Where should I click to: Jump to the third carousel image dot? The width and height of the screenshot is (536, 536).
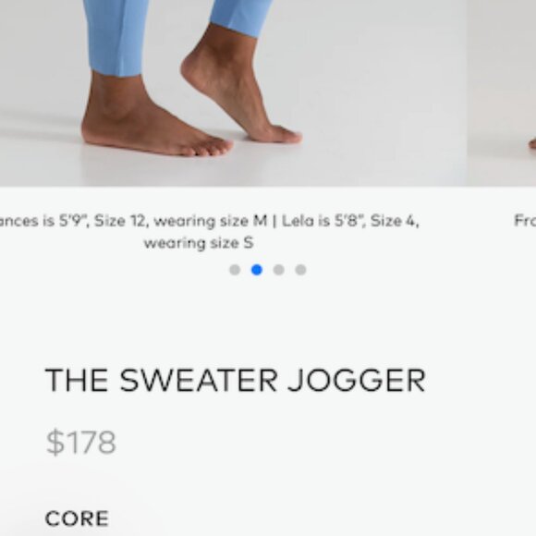coord(278,270)
